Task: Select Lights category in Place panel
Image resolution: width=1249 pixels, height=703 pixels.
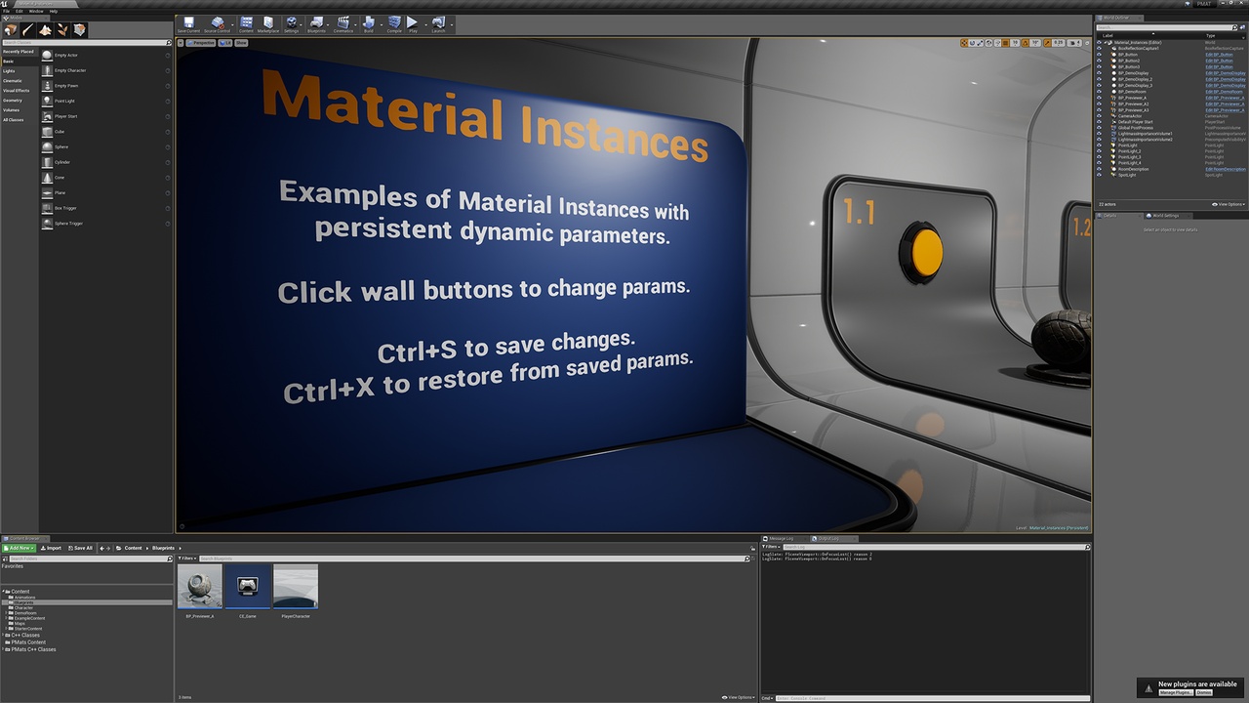Action: pos(9,71)
